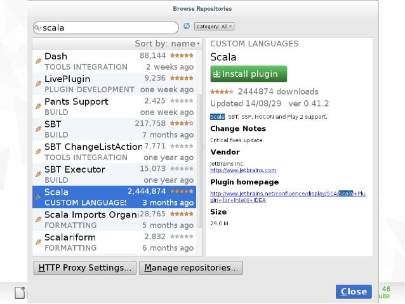The image size is (405, 304).
Task: Click the Pants Support plugin icon
Action: (39, 107)
